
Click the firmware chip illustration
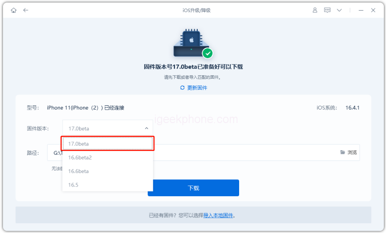(x=191, y=43)
